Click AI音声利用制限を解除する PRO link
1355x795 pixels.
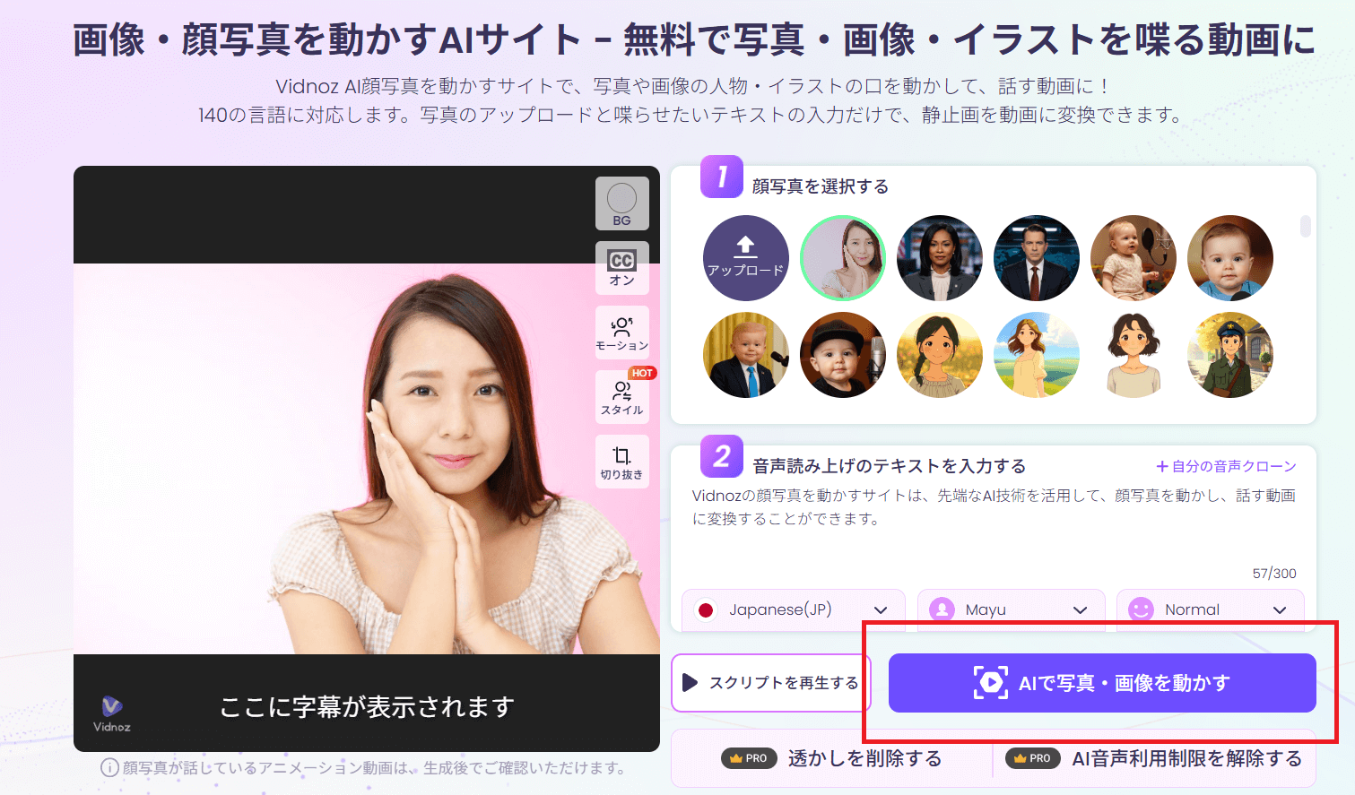1166,757
